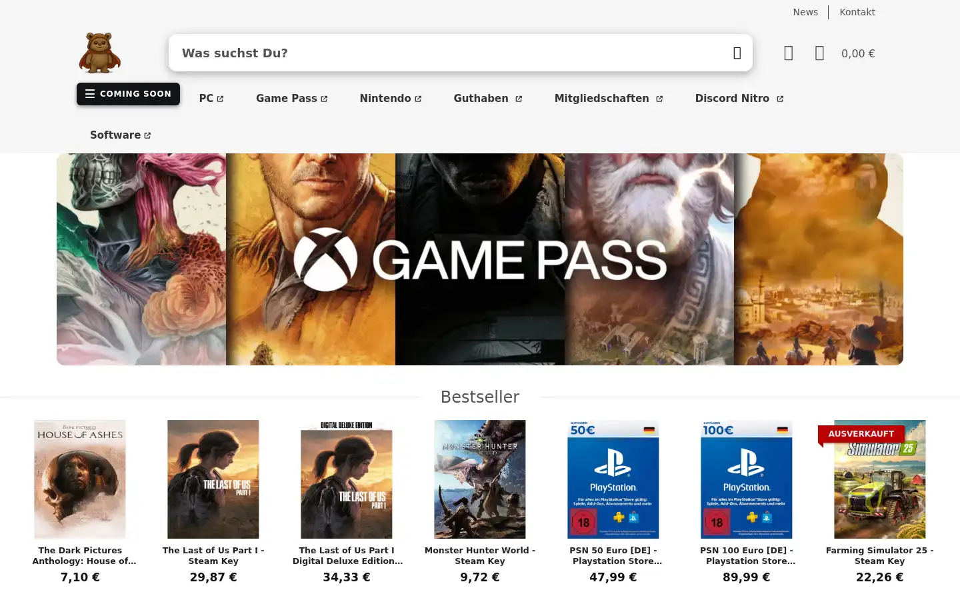The height and width of the screenshot is (600, 960).
Task: Click the Ausverkauft badge on Farming Simulator
Action: [861, 434]
